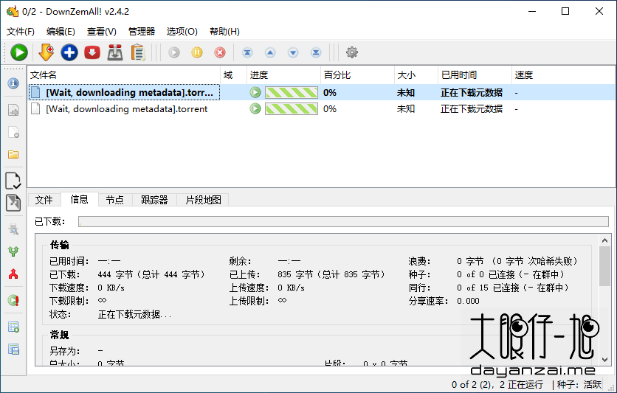617x393 pixels.
Task: Sort by the 文件名 column header
Action: (x=123, y=74)
